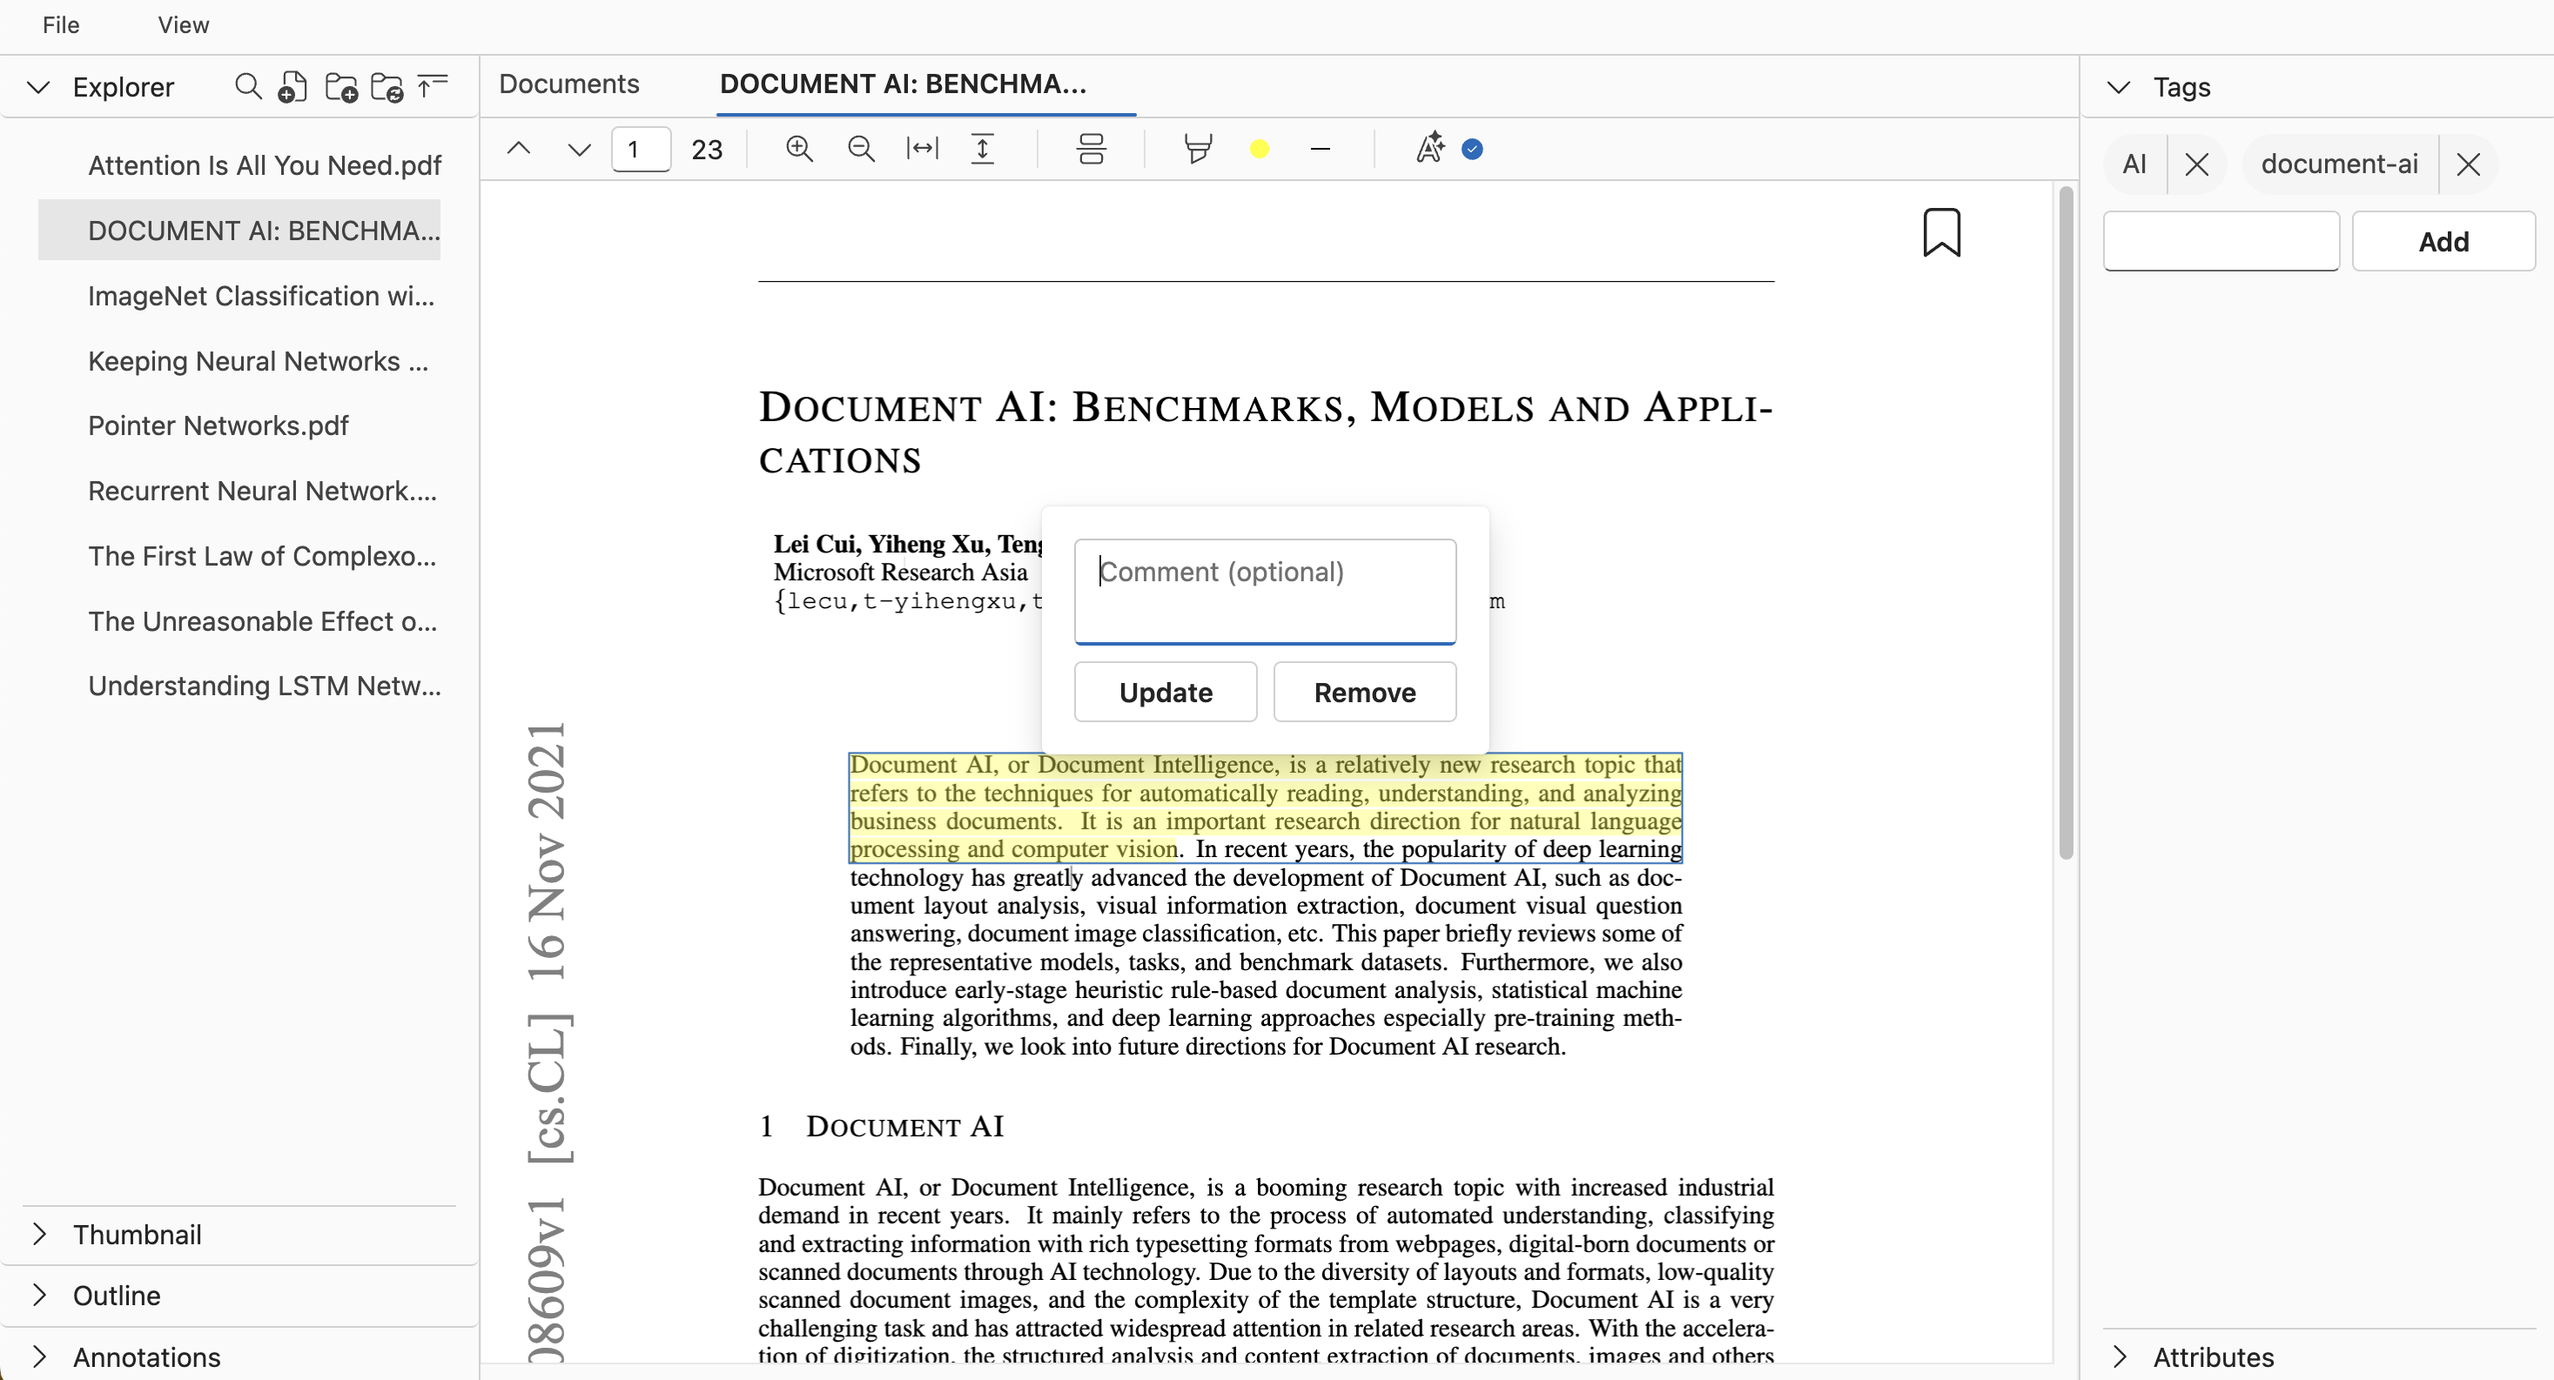Click the Add tag button
This screenshot has height=1380, width=2554.
pyautogui.click(x=2443, y=241)
